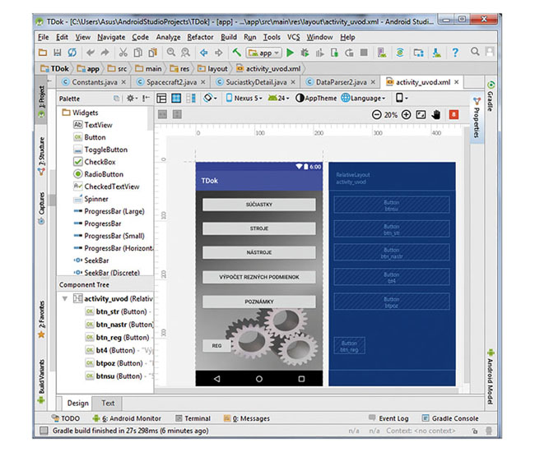Open the Nexus 5 device dropdown
Viewport: 535px width, 452px height.
point(244,98)
